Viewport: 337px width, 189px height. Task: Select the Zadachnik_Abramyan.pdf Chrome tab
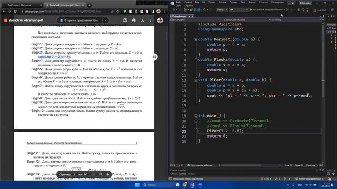pos(64,5)
